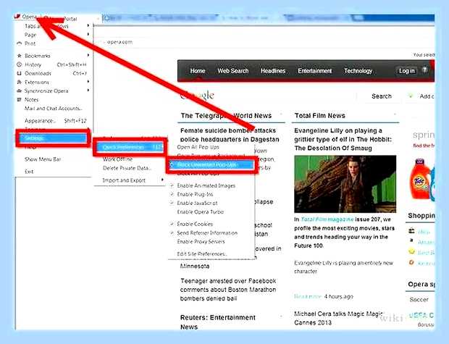Click the Soccer label under Opera sports
Screen dimensions: 449x344
tap(419, 300)
